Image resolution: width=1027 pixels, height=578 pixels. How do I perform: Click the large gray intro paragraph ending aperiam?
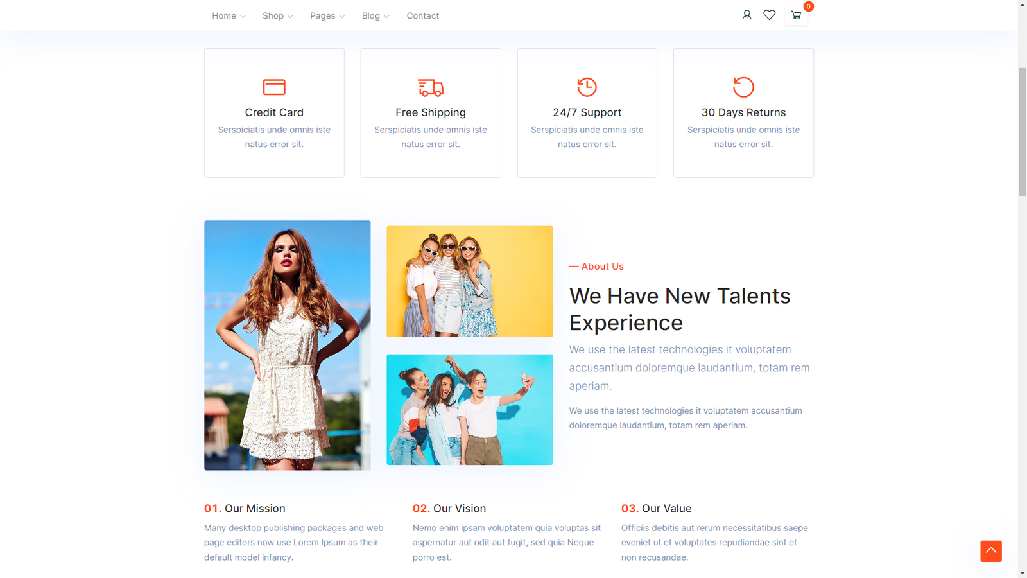point(689,368)
